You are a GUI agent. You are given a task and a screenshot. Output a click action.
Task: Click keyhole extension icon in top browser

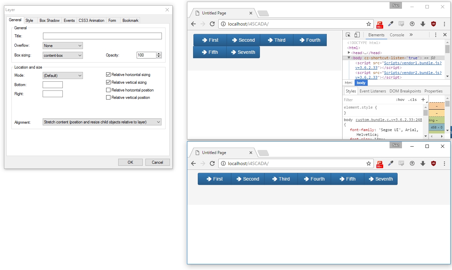tap(412, 24)
